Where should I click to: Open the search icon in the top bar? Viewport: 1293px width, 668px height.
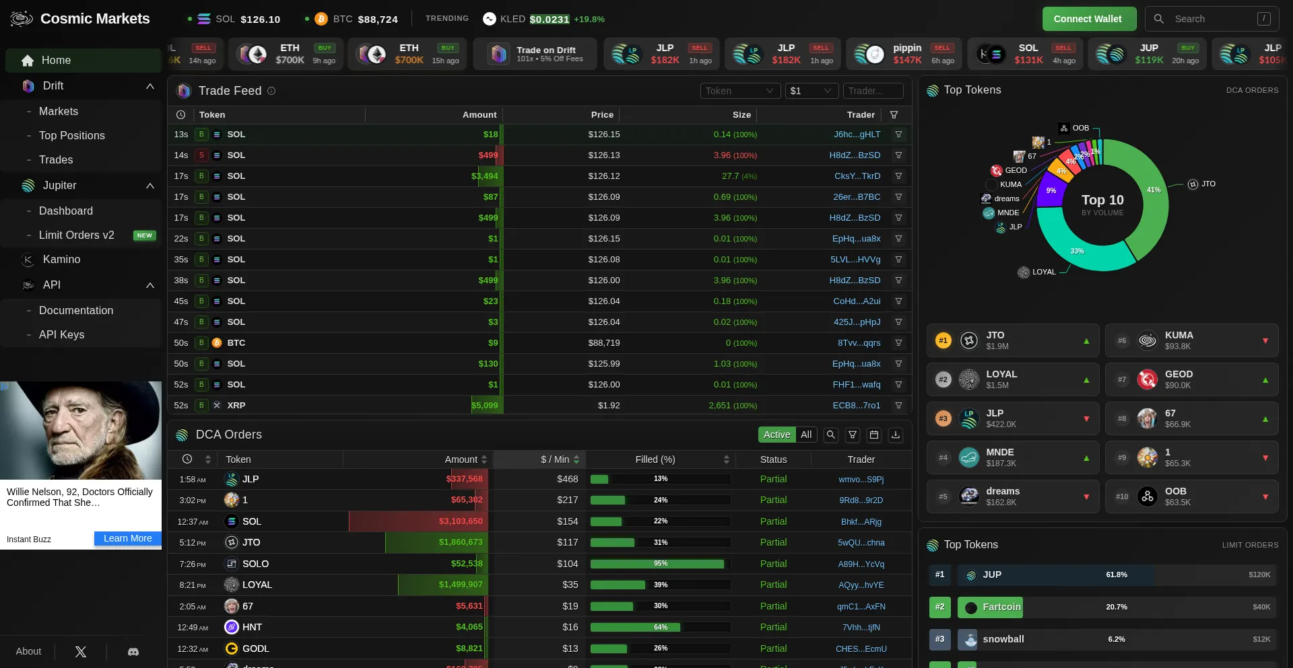tap(1160, 19)
